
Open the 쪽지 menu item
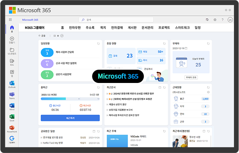click(103, 28)
